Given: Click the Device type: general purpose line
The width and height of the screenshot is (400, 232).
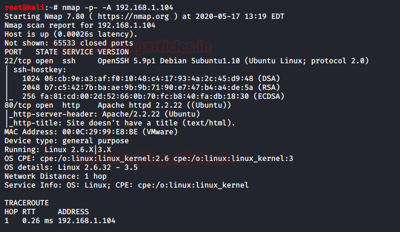Looking at the screenshot, I should click(68, 140).
